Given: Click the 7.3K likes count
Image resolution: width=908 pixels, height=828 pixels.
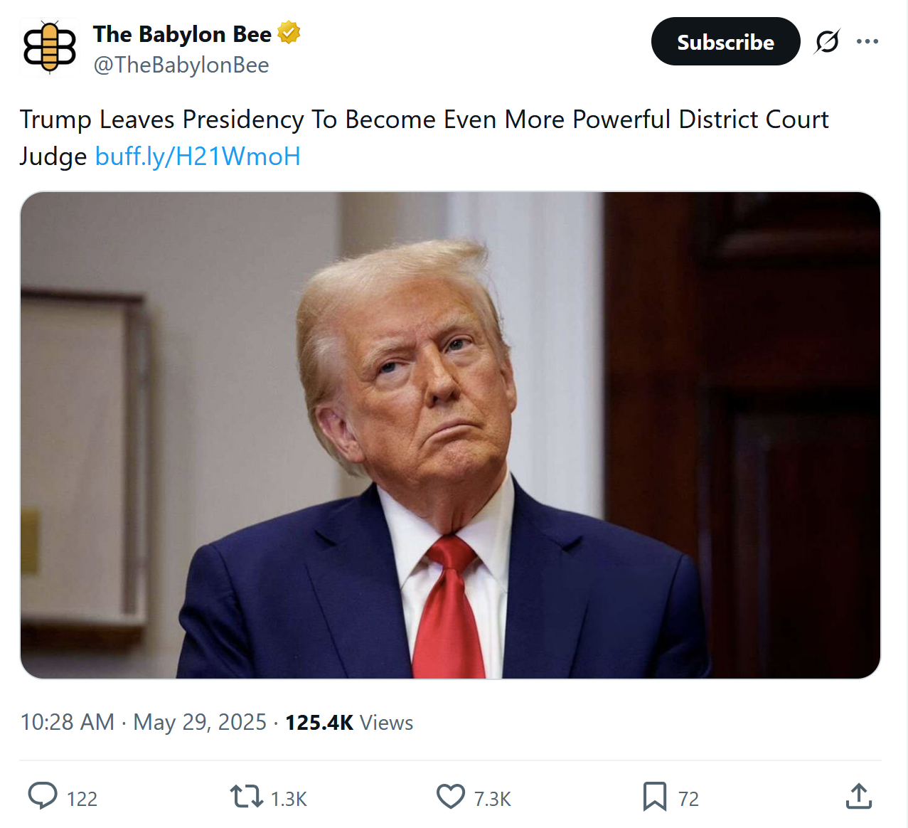Looking at the screenshot, I should coord(493,799).
